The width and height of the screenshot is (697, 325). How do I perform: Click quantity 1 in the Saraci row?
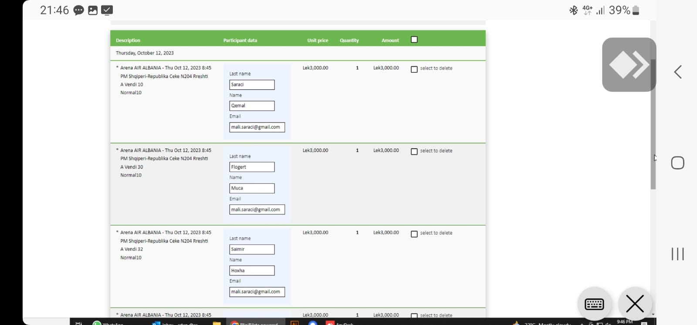coord(357,68)
